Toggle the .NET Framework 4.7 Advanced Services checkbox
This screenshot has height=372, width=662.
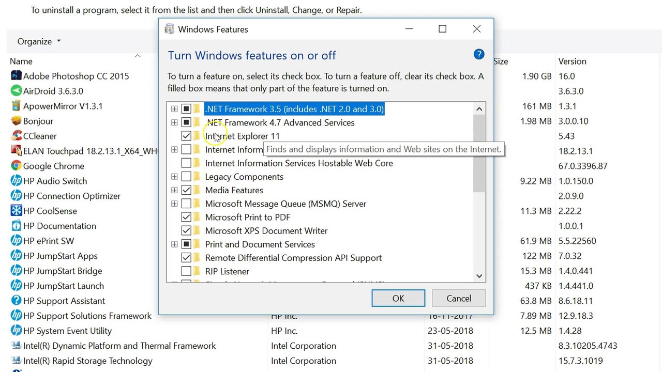coord(186,122)
